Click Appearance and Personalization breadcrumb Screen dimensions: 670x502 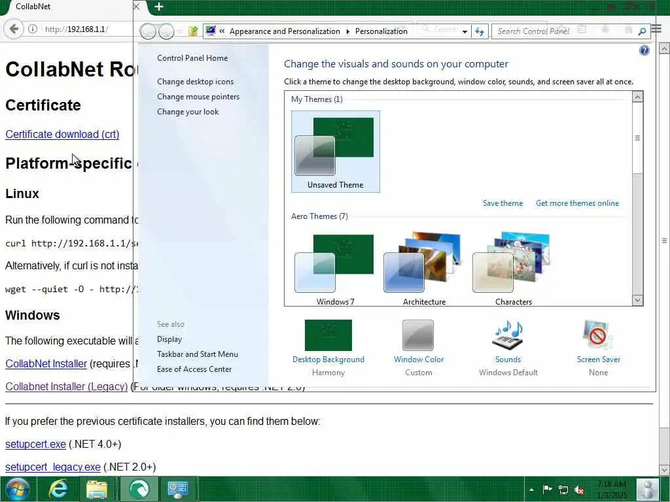[285, 31]
